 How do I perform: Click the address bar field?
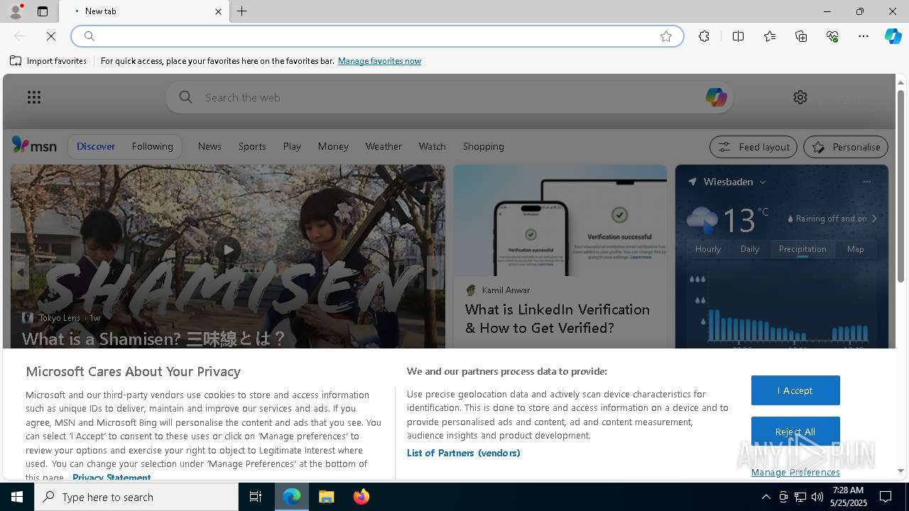point(376,36)
